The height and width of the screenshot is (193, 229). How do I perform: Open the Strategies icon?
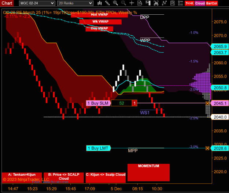tap(172, 3)
